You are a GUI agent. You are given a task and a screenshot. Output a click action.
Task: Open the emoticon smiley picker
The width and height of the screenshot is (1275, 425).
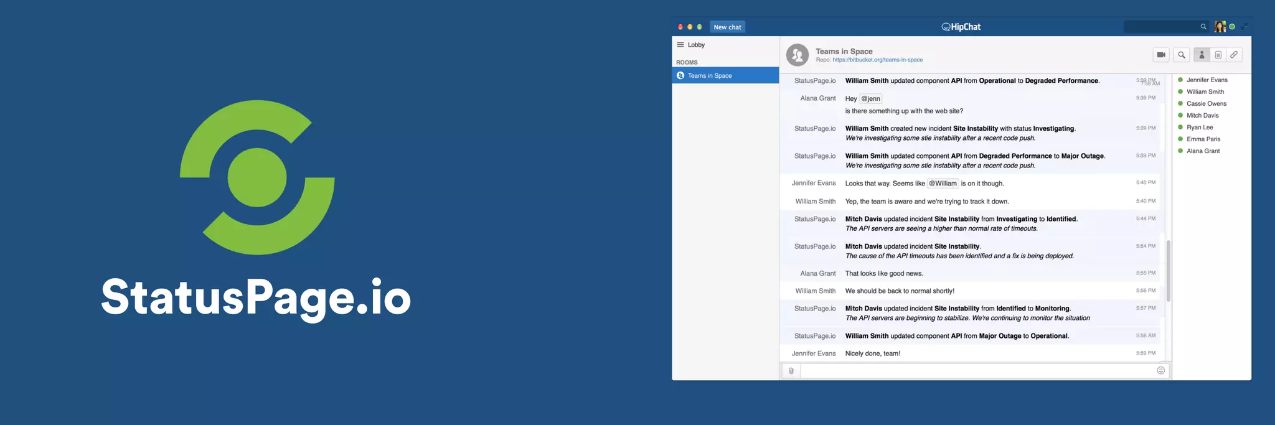pos(1160,370)
